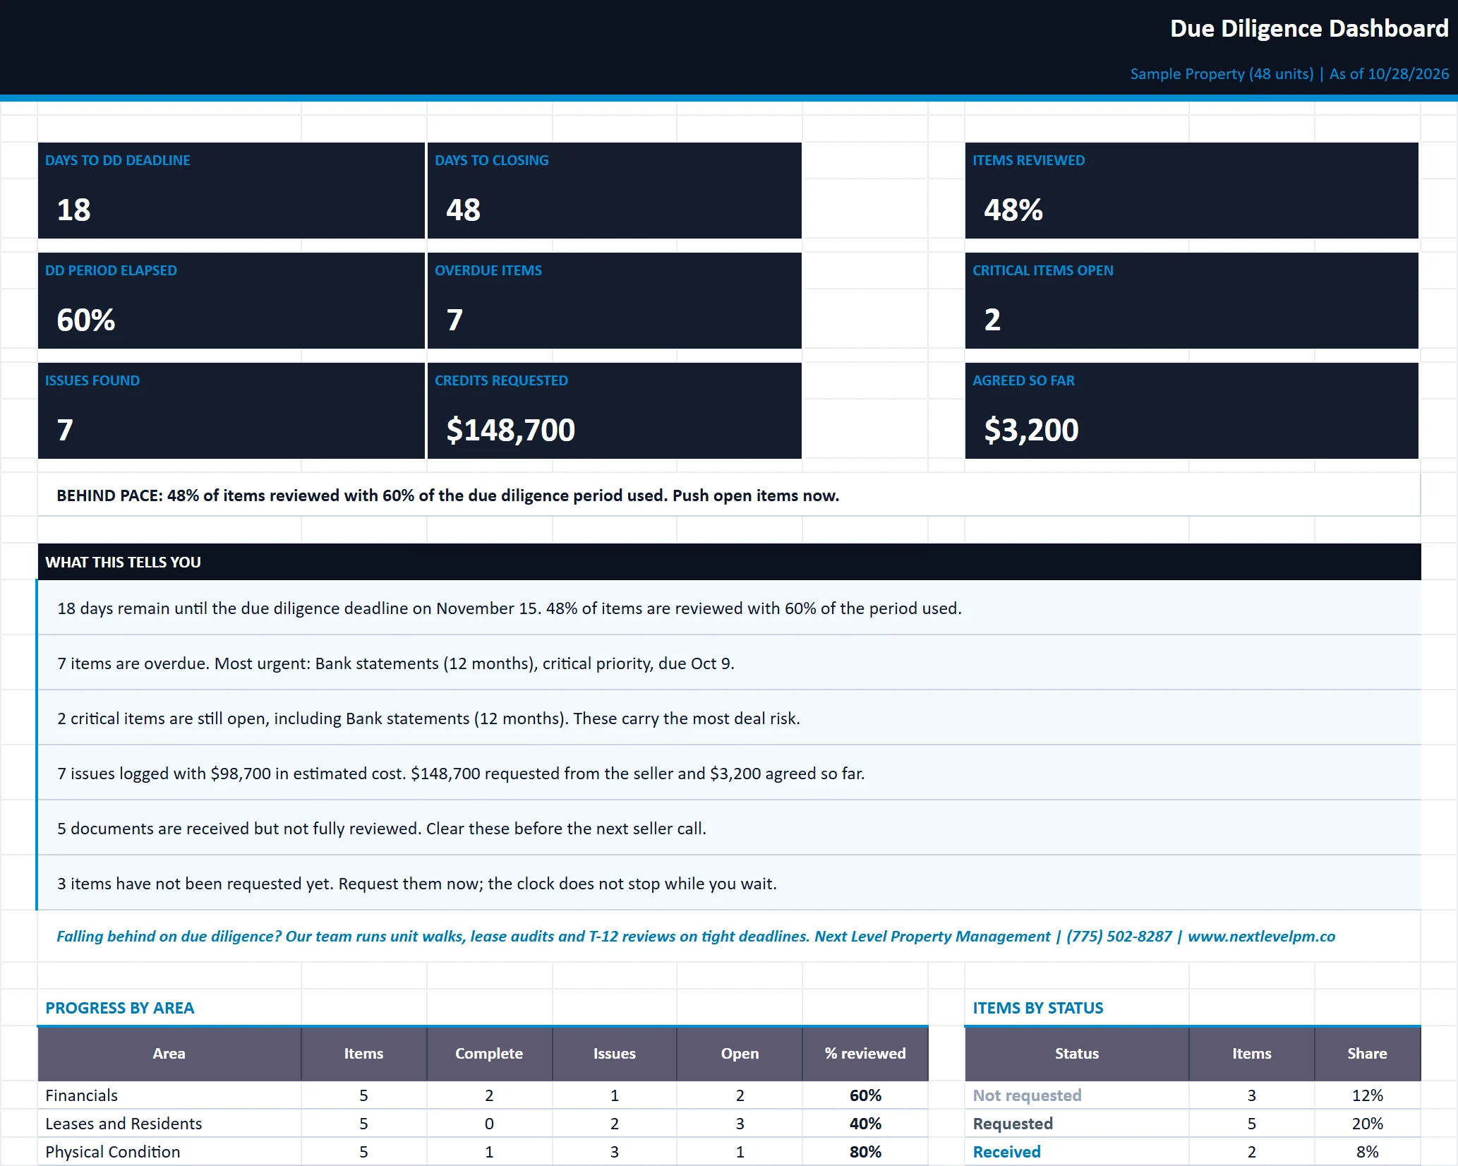This screenshot has width=1458, height=1166.
Task: Select the Sample Property subtitle with date
Action: point(1289,74)
